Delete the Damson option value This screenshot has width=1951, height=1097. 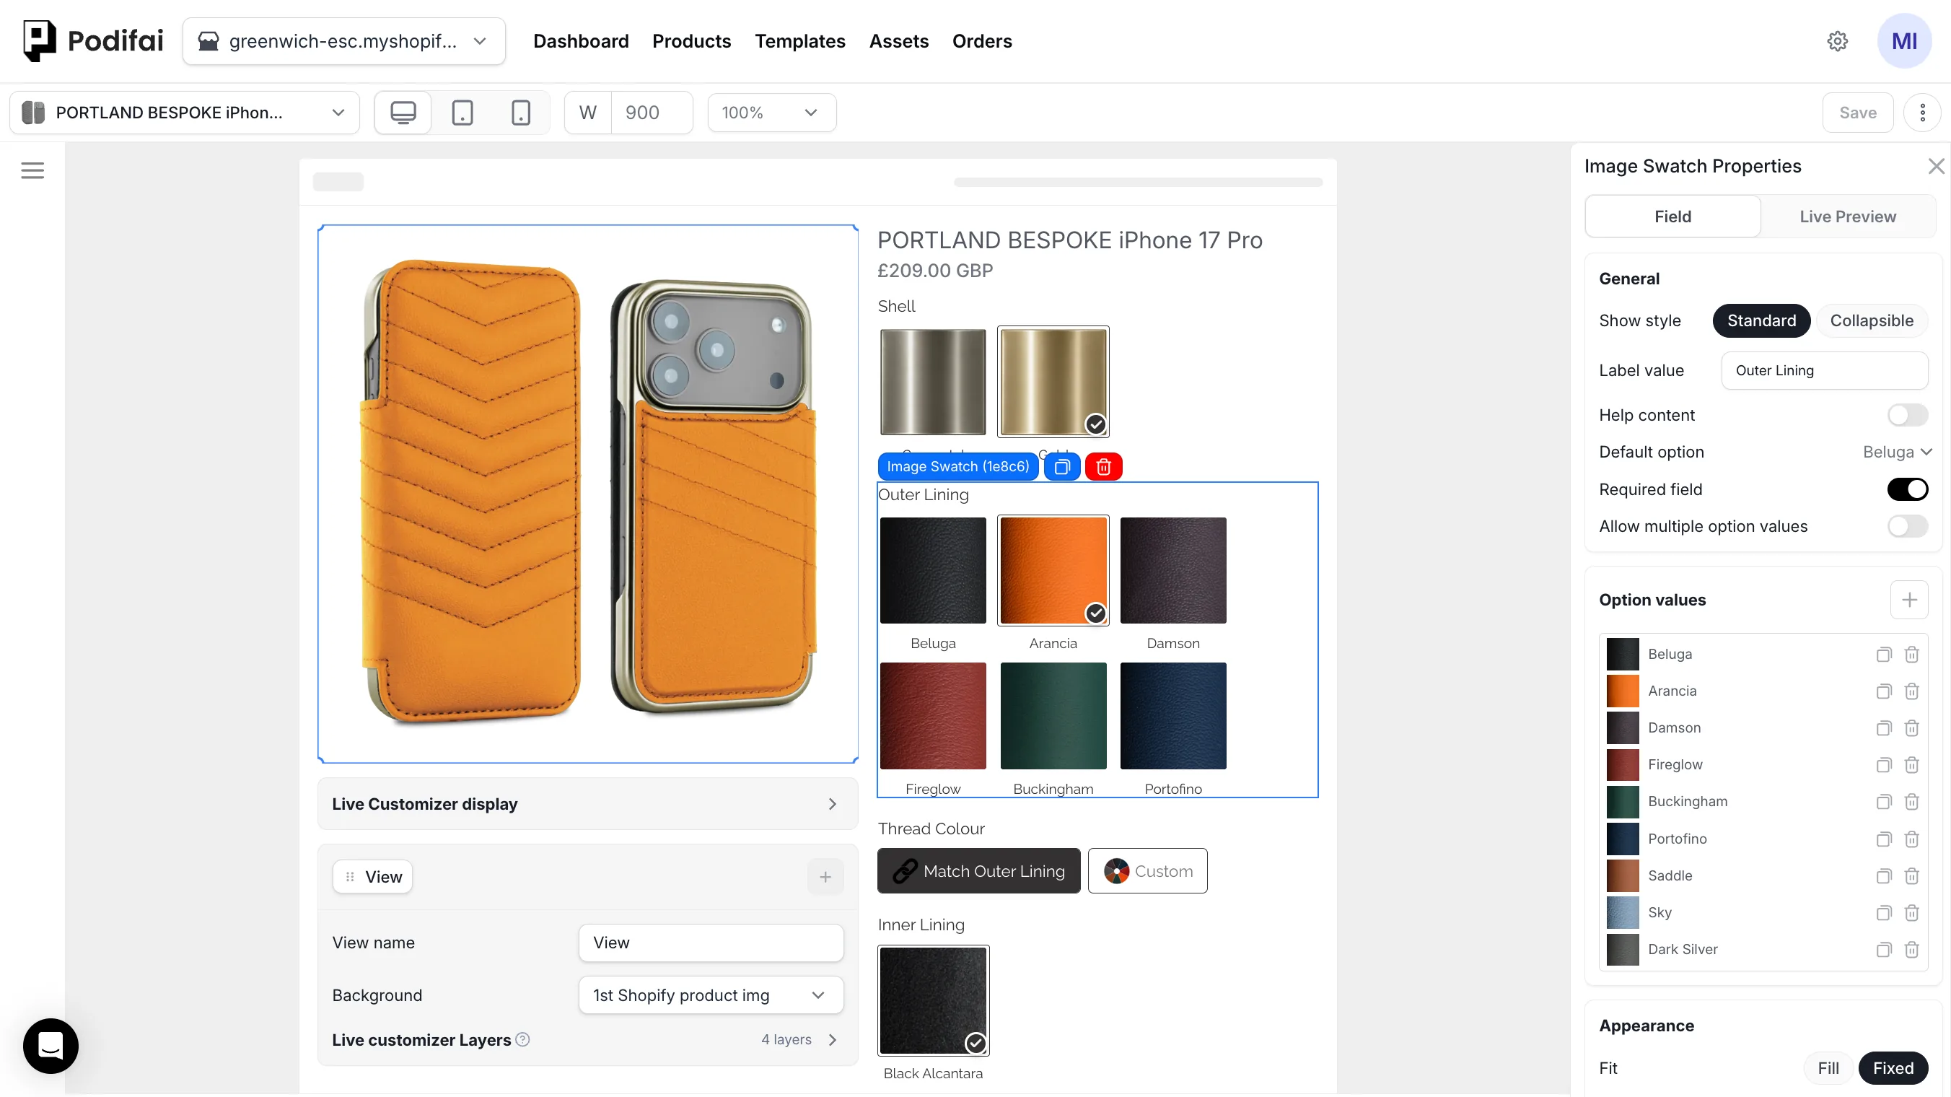(1911, 728)
